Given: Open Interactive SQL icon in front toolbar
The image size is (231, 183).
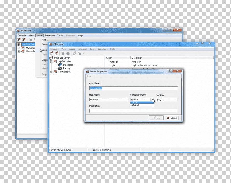Looking at the screenshot, I should [x=74, y=53].
